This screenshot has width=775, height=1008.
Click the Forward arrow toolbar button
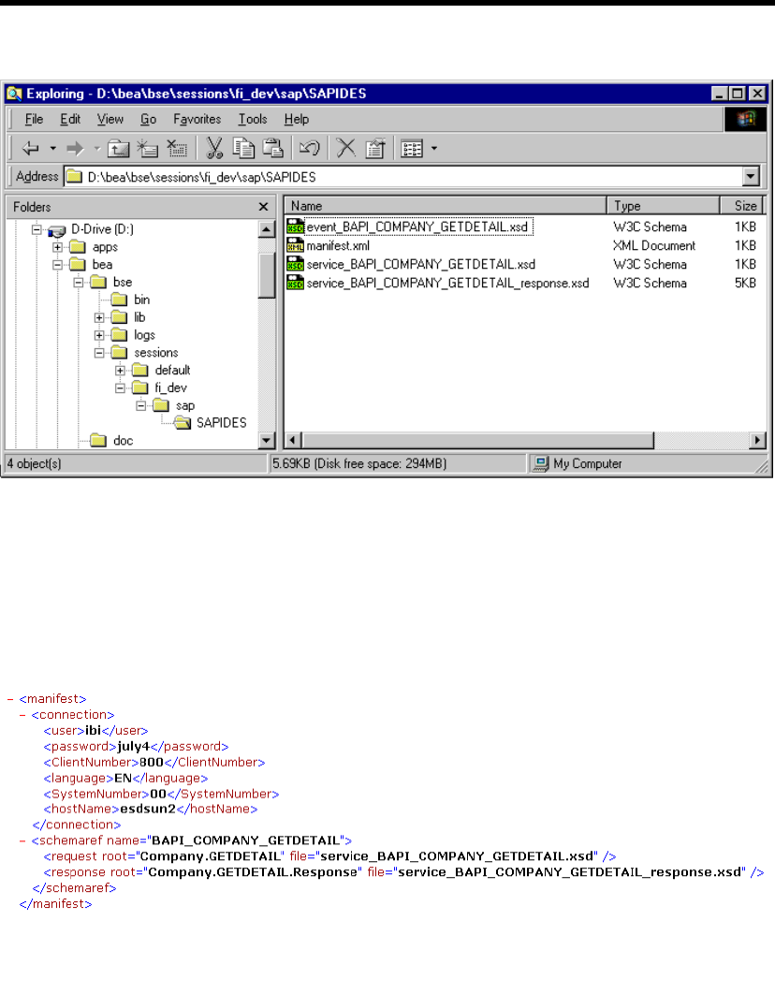[75, 149]
